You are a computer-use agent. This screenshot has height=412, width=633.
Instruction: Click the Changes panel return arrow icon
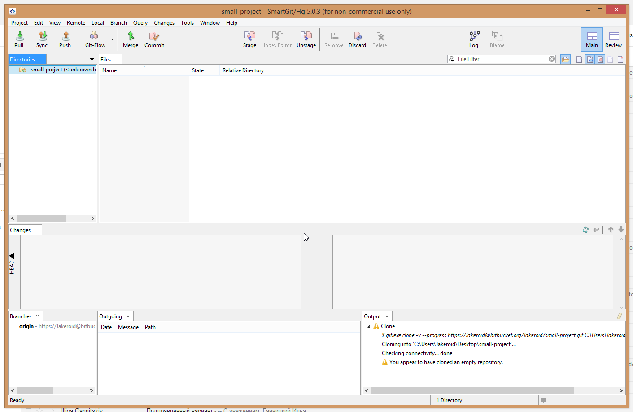[596, 230]
